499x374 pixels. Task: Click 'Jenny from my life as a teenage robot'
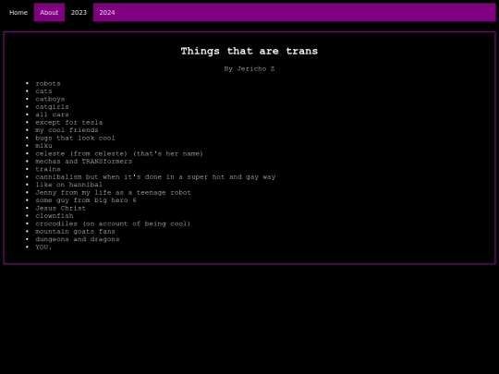pyautogui.click(x=113, y=192)
